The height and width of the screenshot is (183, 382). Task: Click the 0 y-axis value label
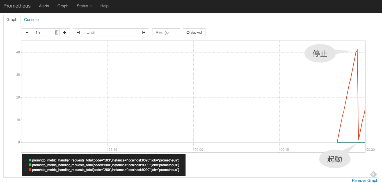[19, 142]
